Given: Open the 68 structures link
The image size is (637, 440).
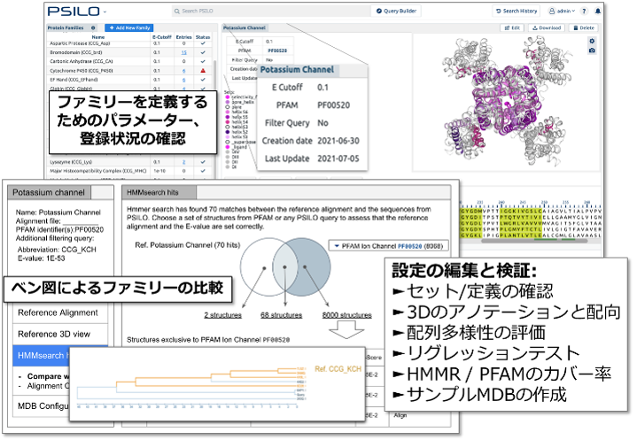Looking at the screenshot, I should [281, 315].
